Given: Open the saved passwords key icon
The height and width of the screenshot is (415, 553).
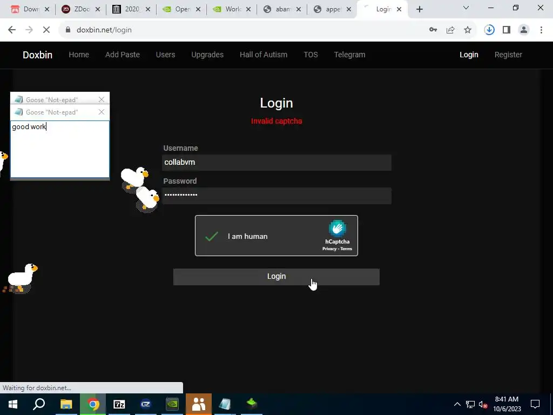Looking at the screenshot, I should click(433, 30).
